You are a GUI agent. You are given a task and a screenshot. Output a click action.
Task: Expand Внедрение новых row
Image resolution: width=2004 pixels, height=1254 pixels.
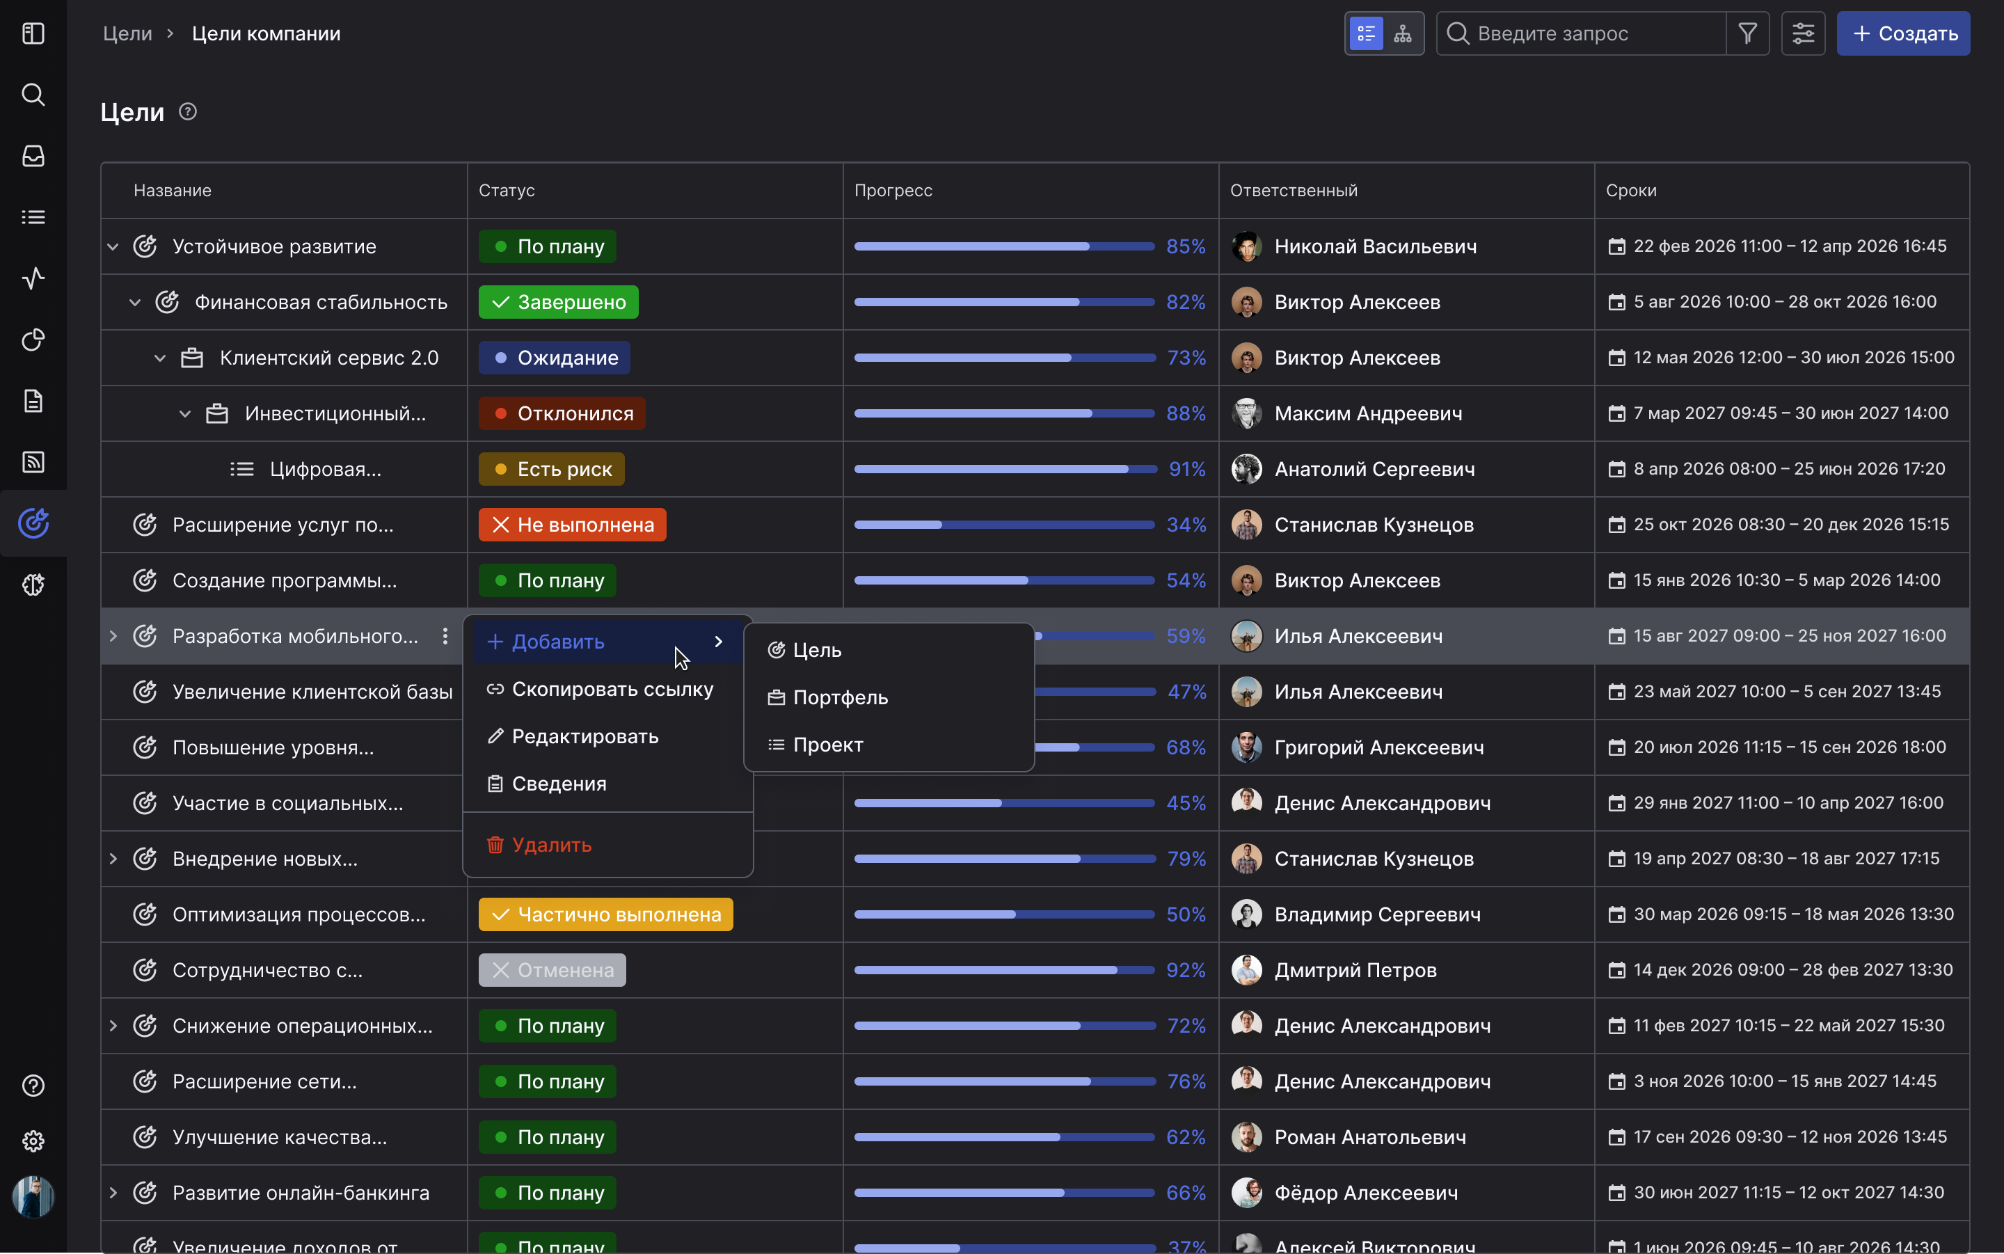tap(113, 859)
